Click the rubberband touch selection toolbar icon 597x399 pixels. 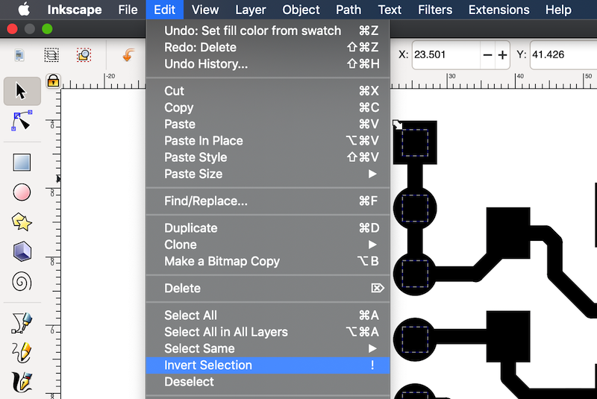[x=84, y=55]
